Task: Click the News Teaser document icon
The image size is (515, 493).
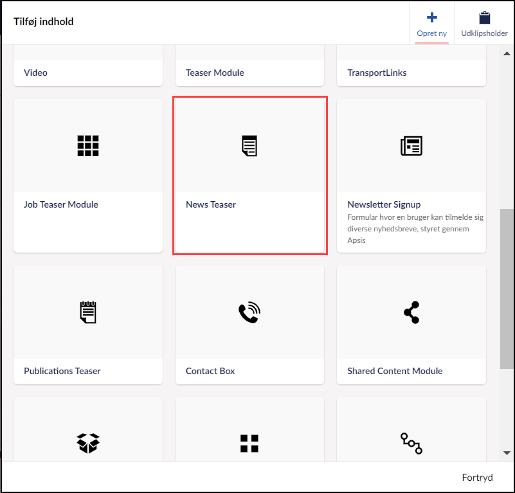Action: coord(249,146)
